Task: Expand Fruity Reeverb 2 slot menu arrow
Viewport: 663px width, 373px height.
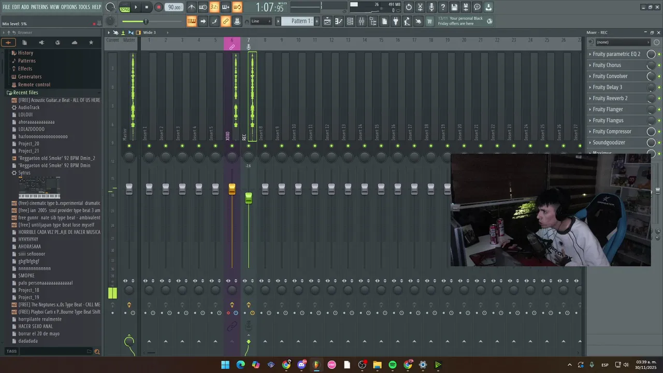Action: (590, 98)
